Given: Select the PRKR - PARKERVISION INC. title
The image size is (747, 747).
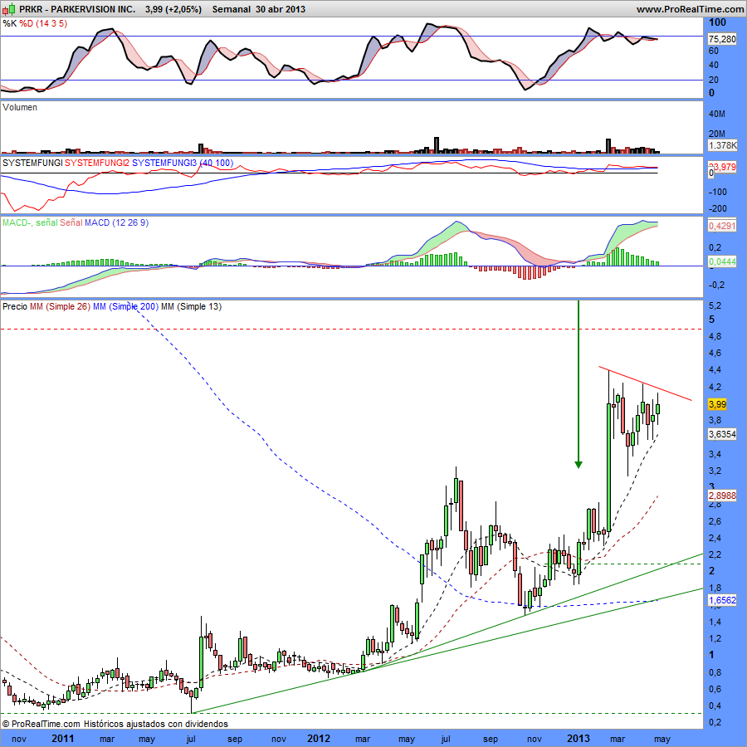Looking at the screenshot, I should pyautogui.click(x=77, y=9).
